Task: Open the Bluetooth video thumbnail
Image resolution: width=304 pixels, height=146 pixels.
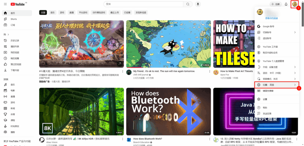Action: [169, 112]
